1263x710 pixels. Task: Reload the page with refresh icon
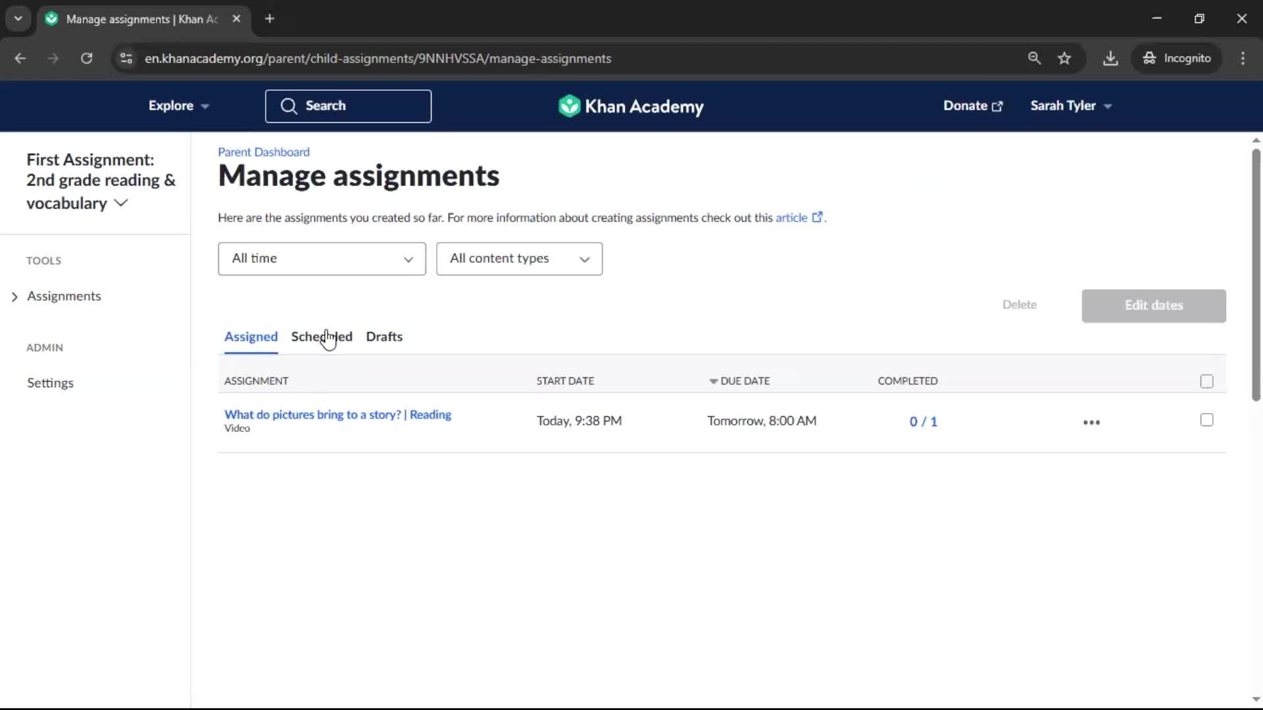tap(86, 59)
